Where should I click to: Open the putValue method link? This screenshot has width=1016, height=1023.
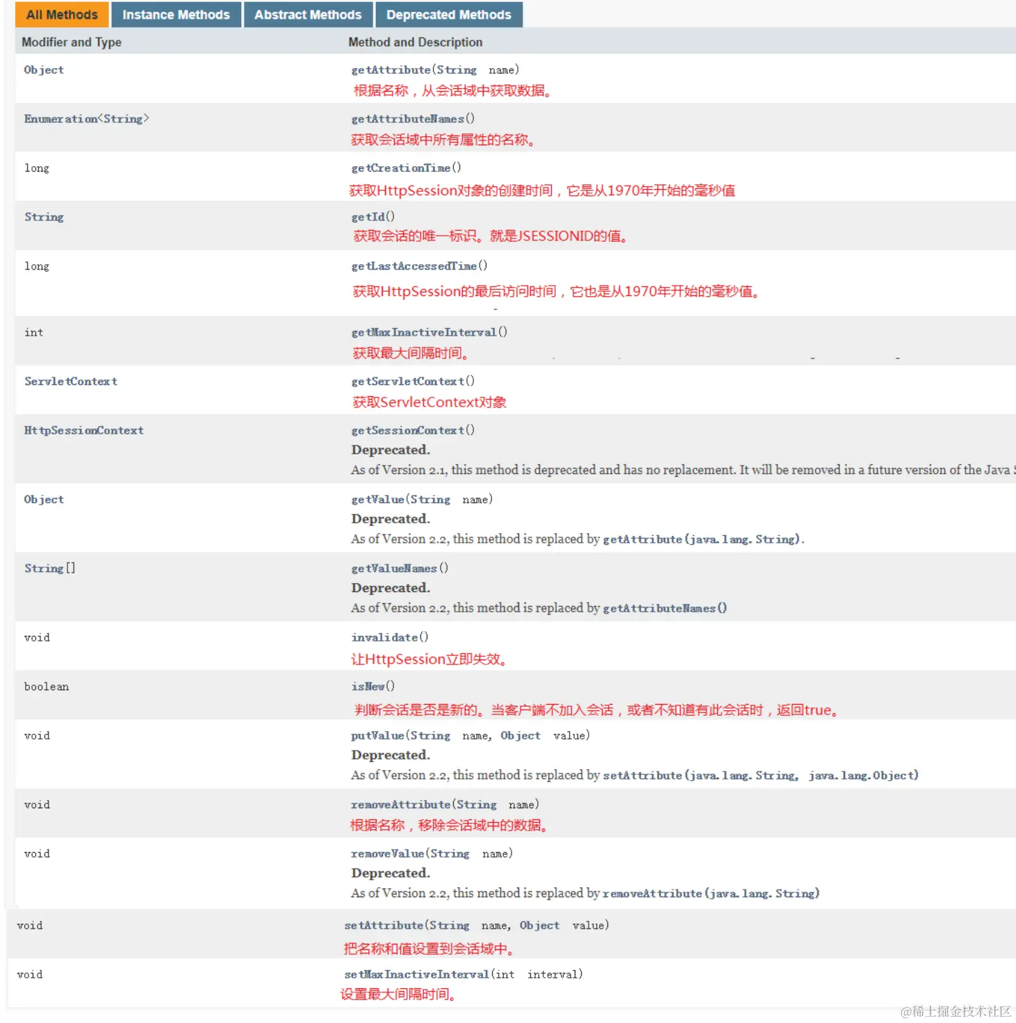click(378, 735)
